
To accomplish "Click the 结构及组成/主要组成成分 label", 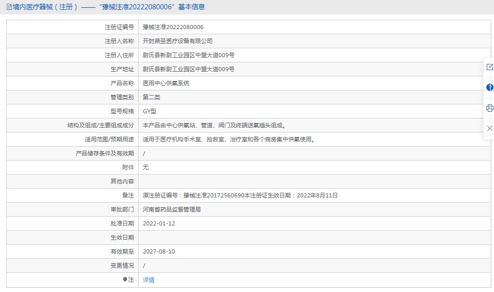I will [101, 125].
